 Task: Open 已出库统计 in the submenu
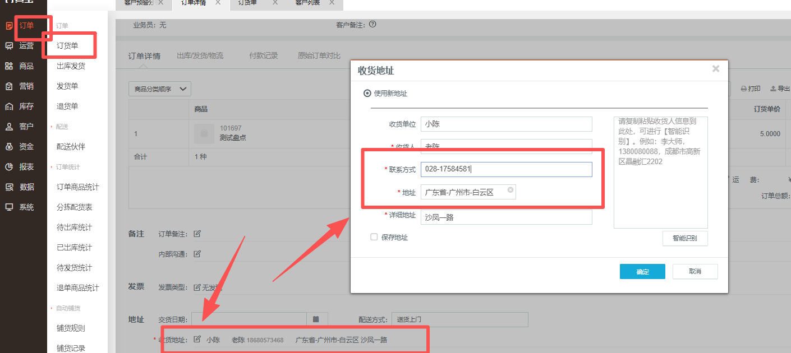point(75,248)
